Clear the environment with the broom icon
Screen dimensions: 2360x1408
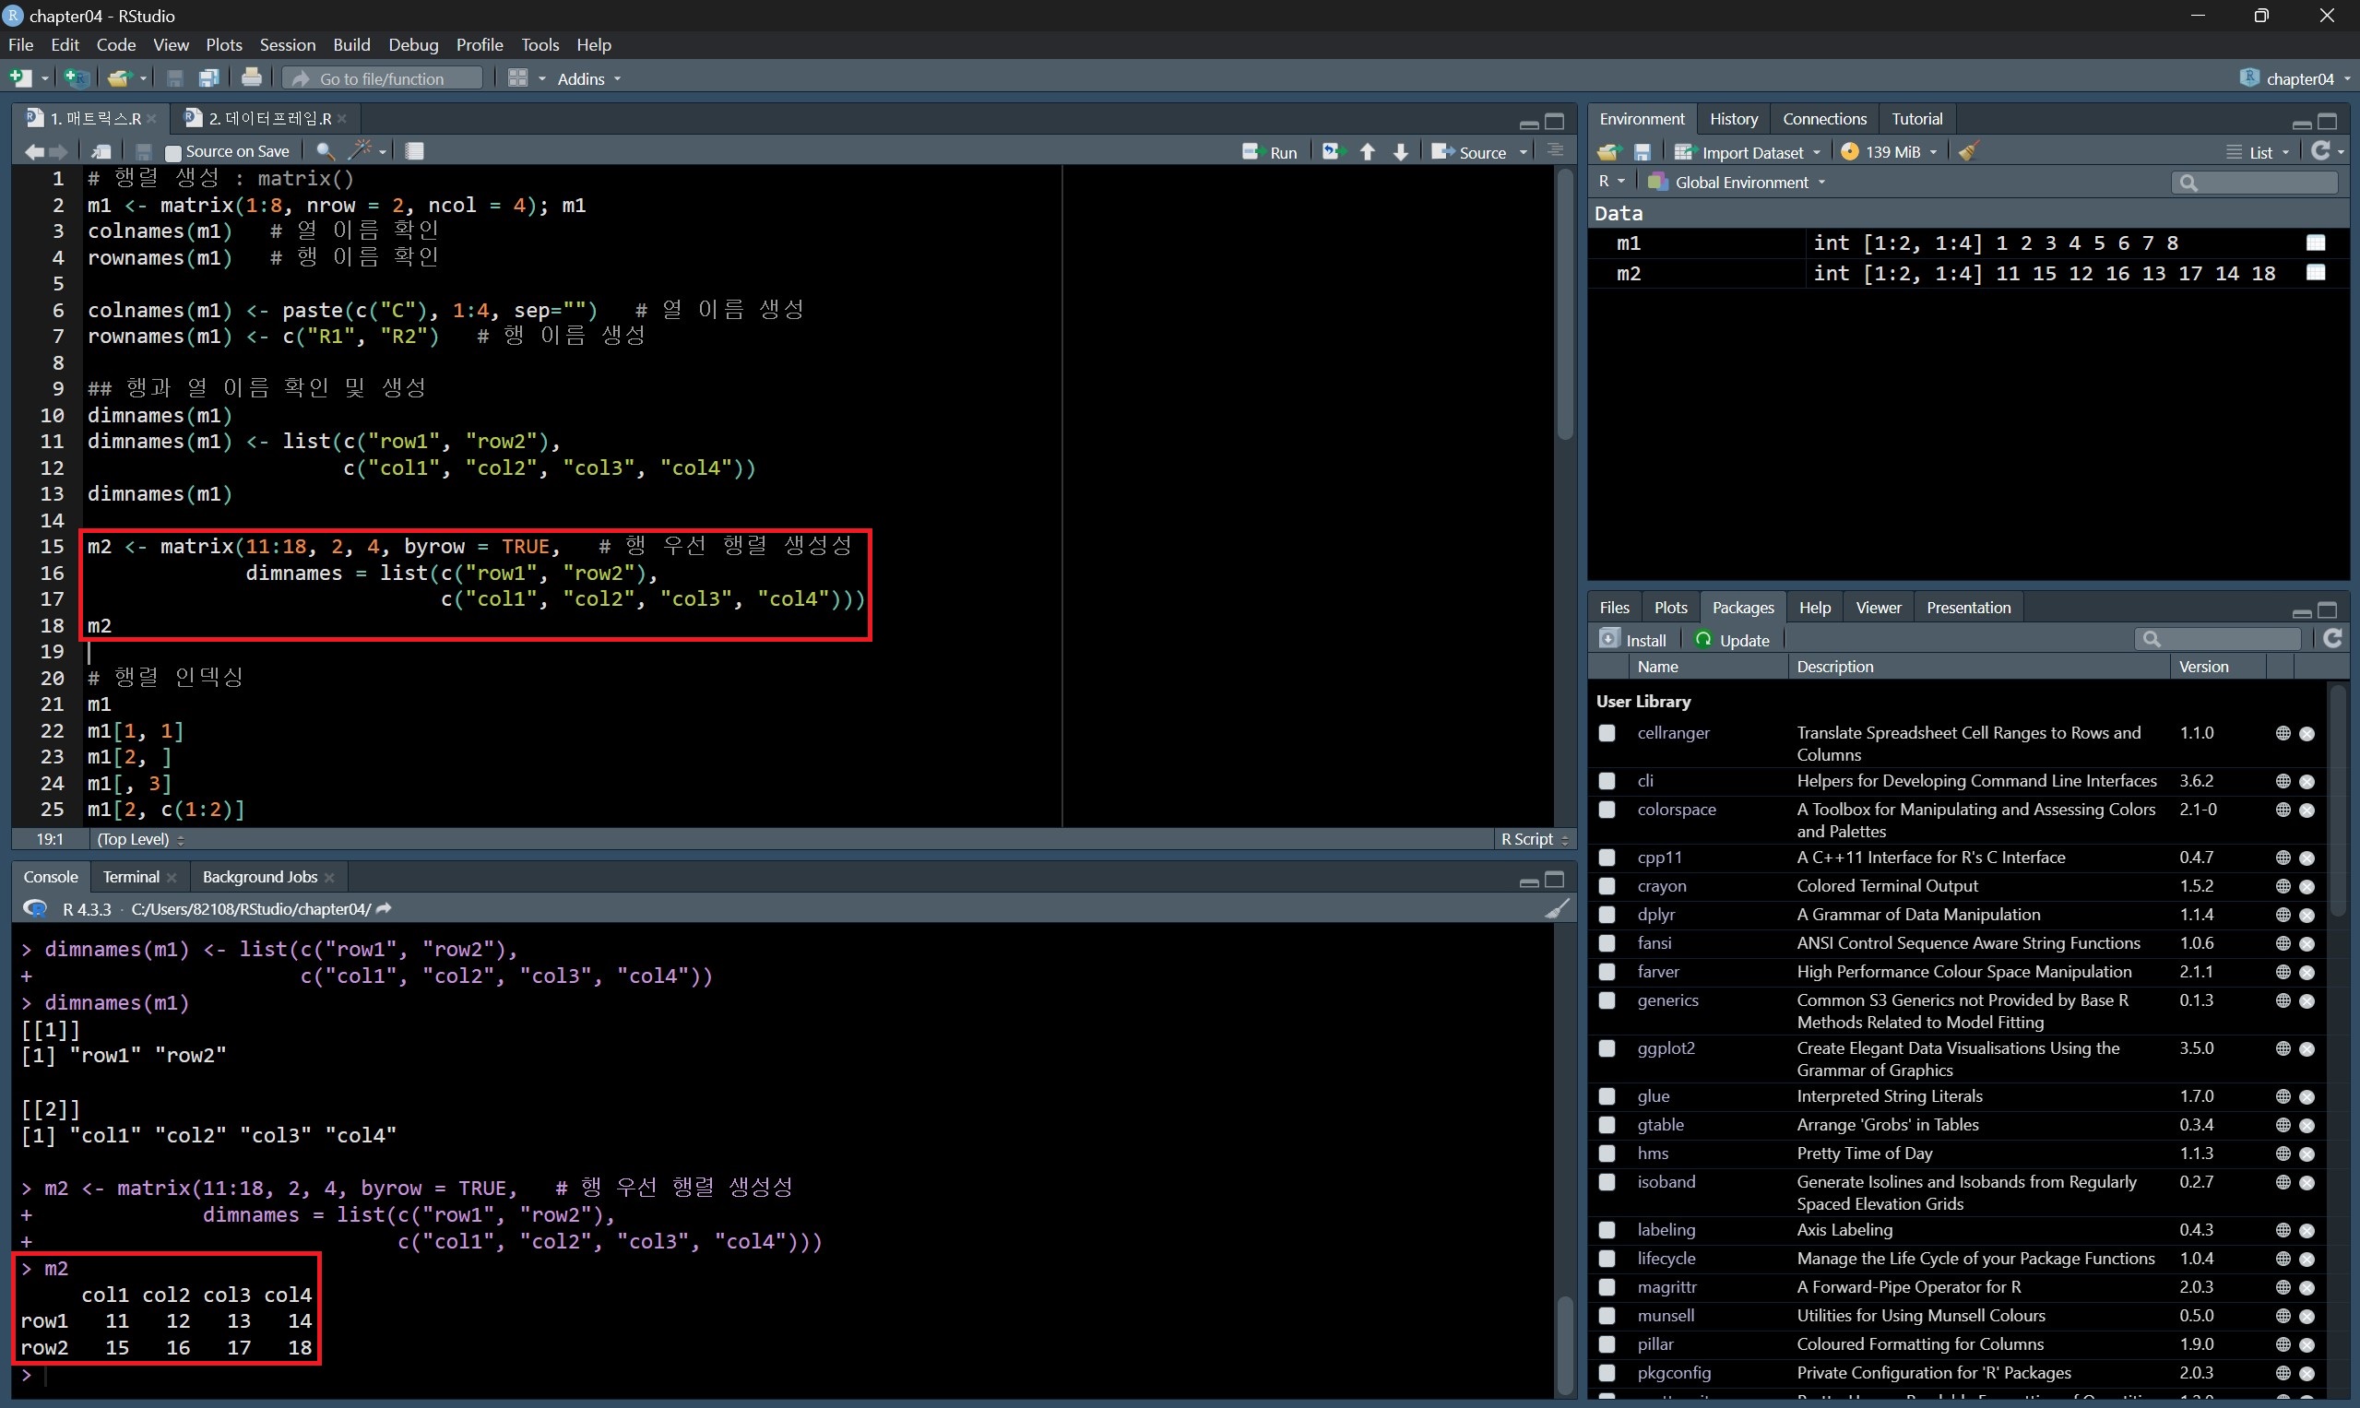1968,152
